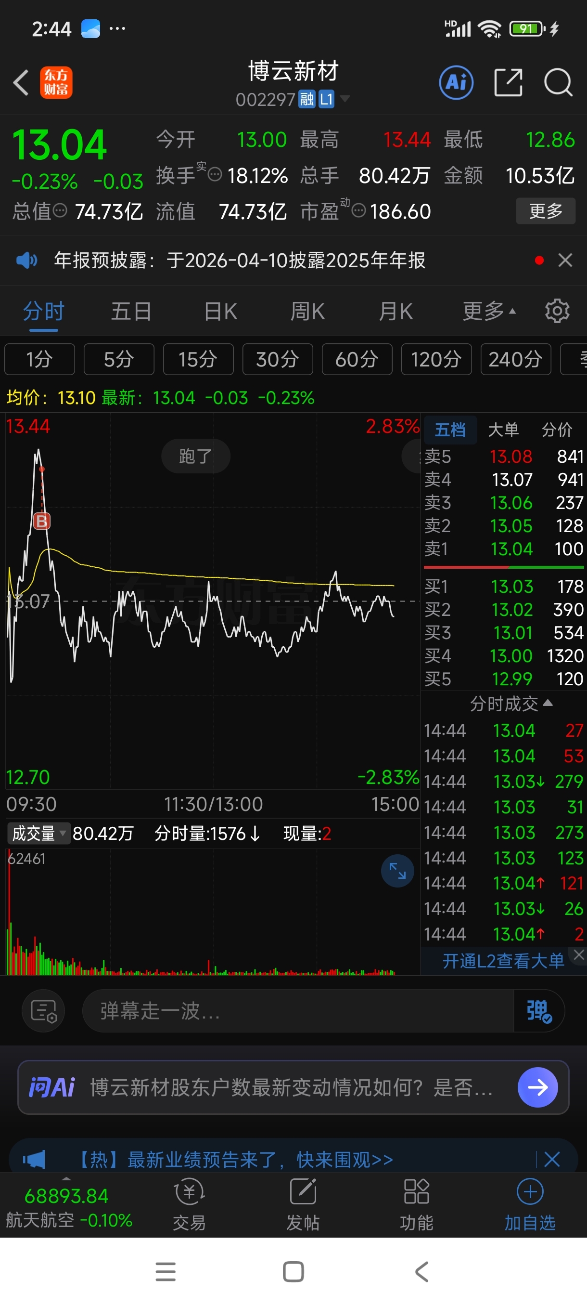Select the 15分 interval
587x1306 pixels.
198,359
